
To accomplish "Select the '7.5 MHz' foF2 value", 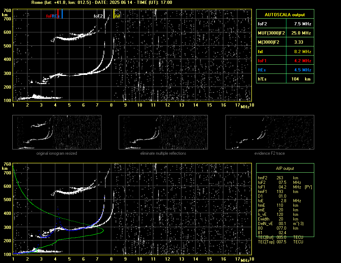I will click(303, 24).
